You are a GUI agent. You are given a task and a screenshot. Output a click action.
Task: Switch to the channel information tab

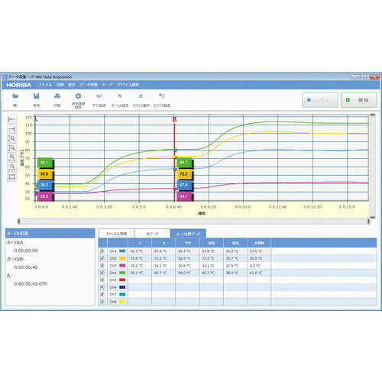click(x=116, y=234)
